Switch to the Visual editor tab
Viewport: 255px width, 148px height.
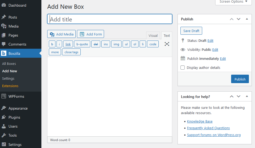tap(153, 35)
